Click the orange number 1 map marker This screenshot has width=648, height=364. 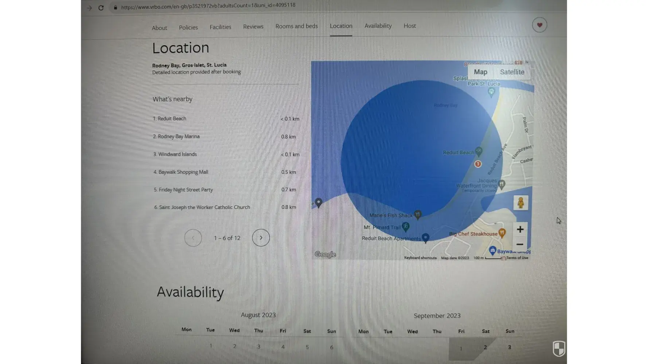(478, 164)
